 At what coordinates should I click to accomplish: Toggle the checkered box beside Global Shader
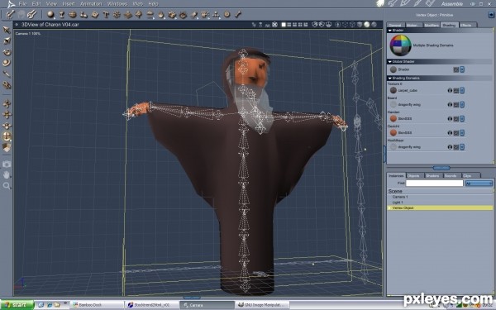455,69
